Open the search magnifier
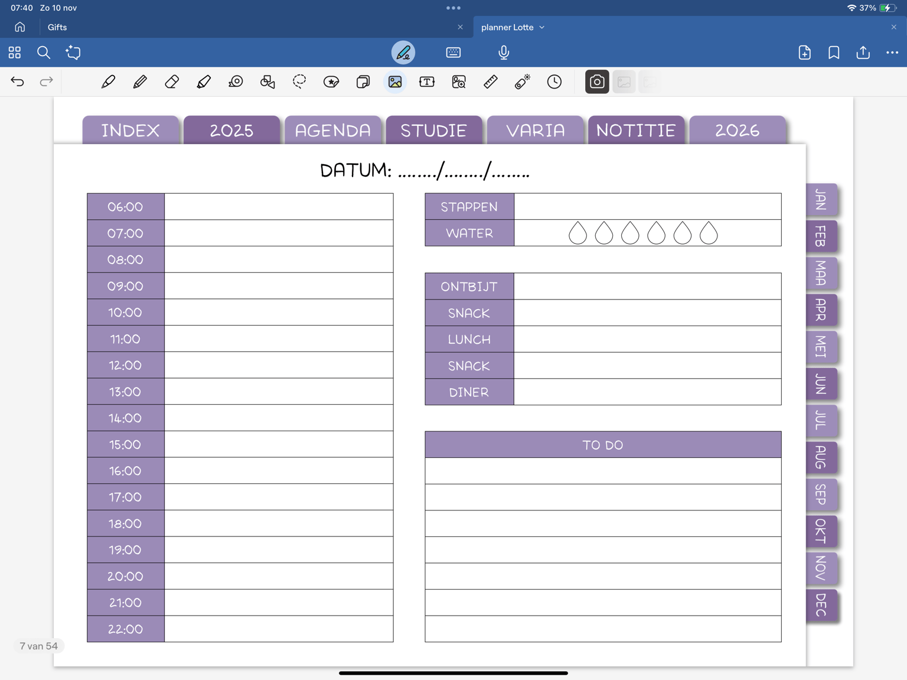 (x=44, y=53)
